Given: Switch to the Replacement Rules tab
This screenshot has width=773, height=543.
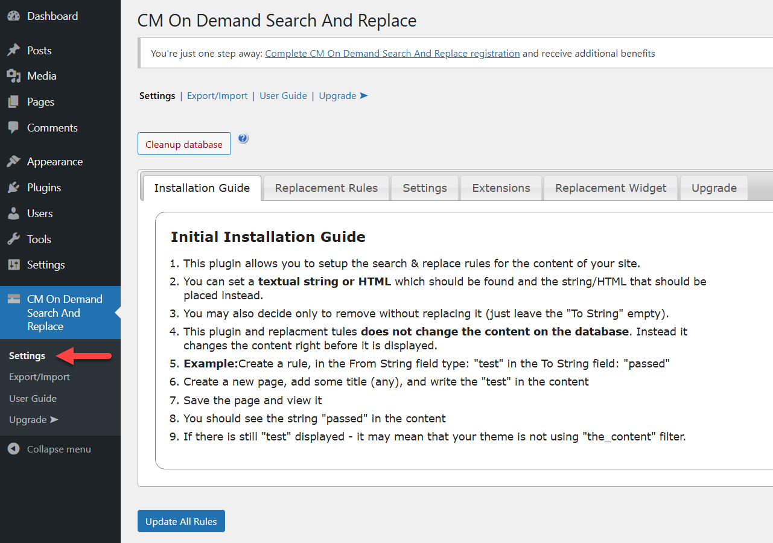Looking at the screenshot, I should click(x=326, y=188).
